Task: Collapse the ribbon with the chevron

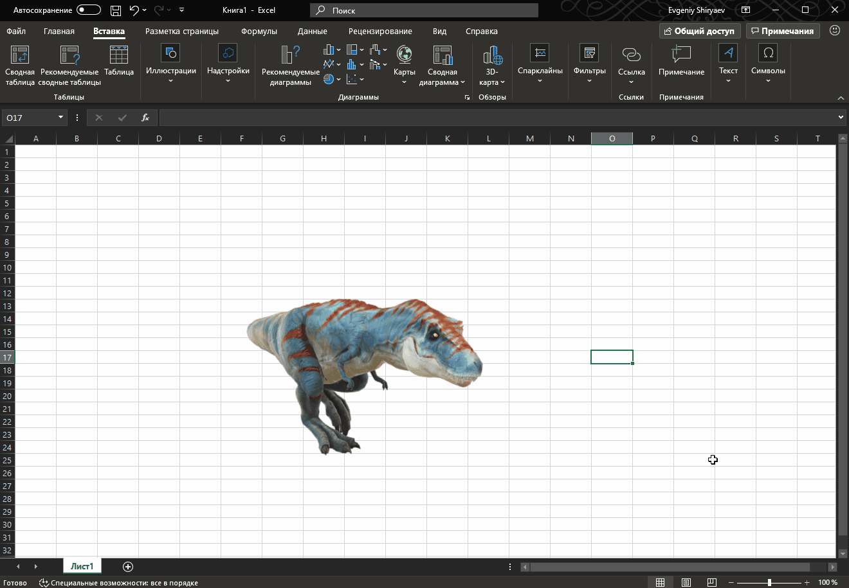Action: point(841,98)
